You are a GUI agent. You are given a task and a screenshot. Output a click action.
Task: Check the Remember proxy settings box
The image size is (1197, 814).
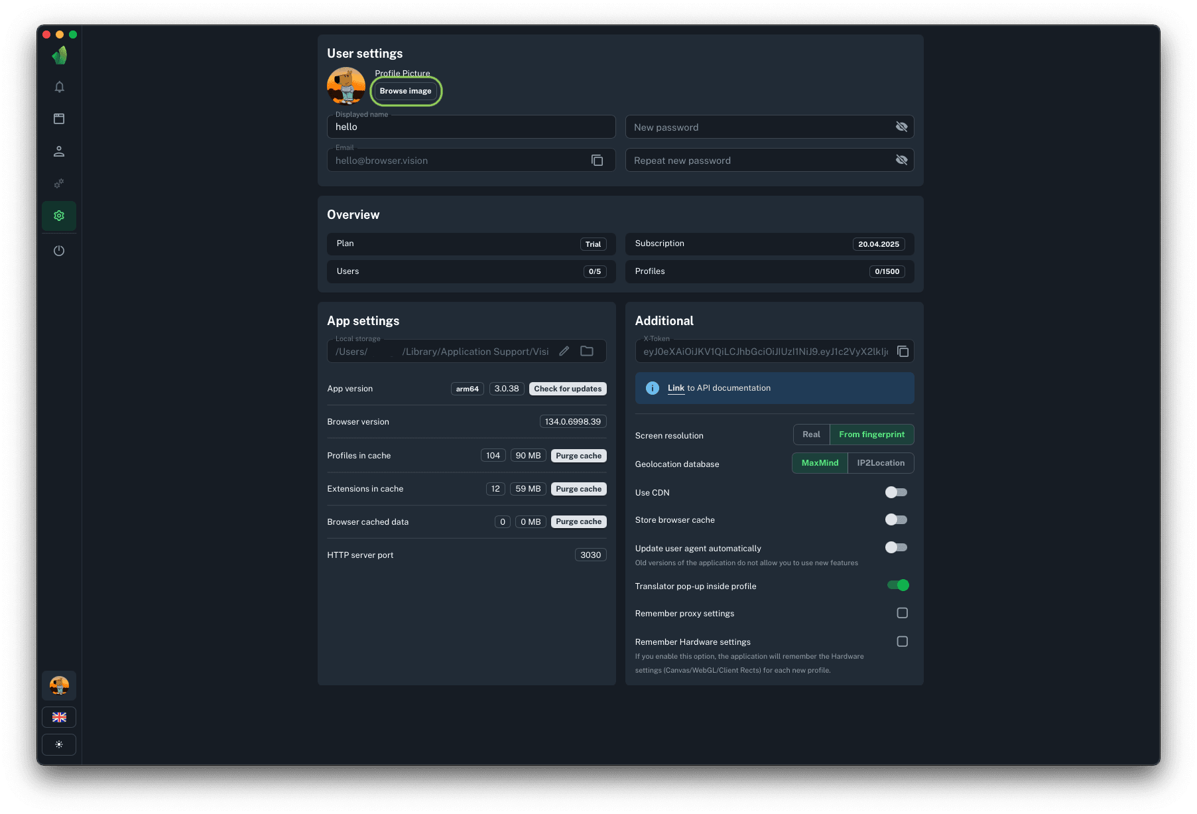click(x=902, y=612)
